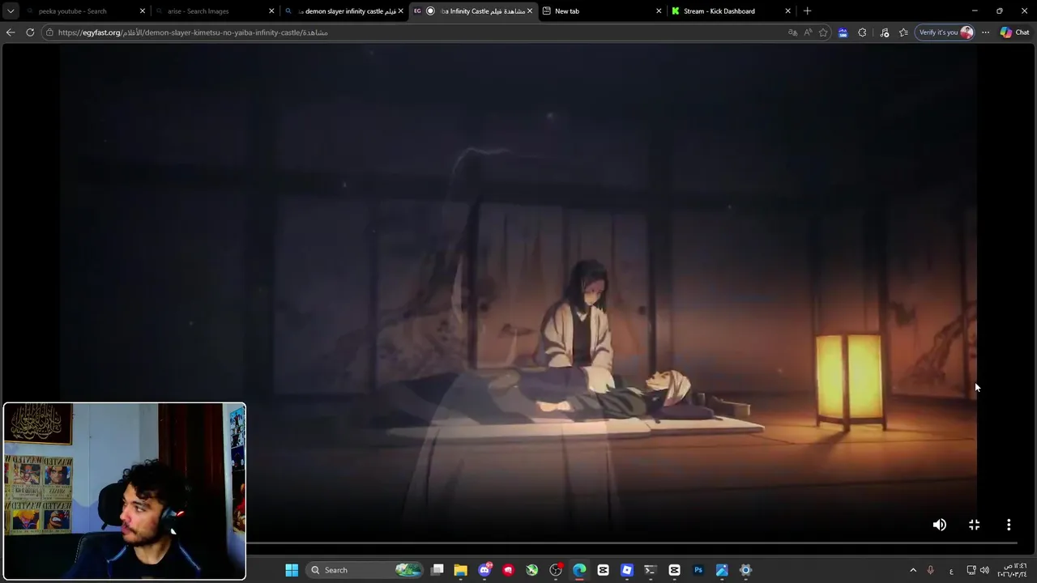The image size is (1037, 583).
Task: Open the page translate icon in address bar
Action: click(792, 32)
